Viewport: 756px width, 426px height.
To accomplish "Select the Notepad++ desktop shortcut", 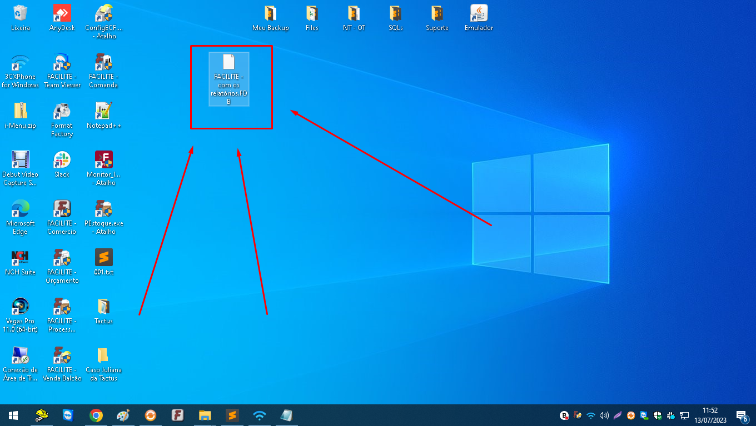I will [x=104, y=116].
